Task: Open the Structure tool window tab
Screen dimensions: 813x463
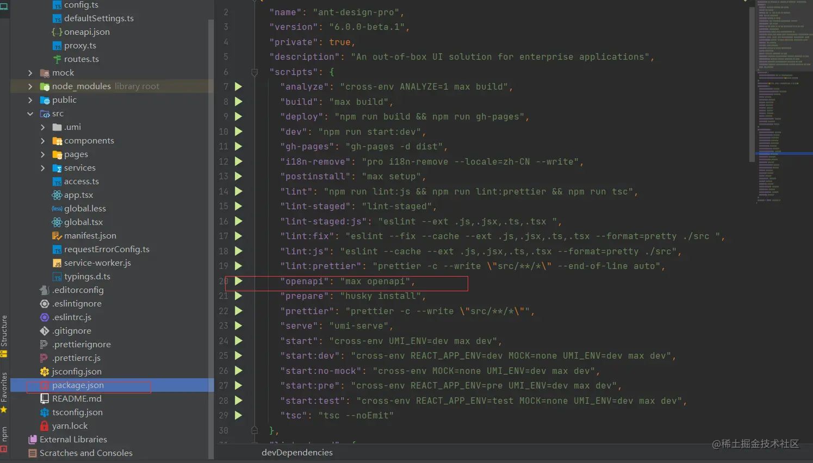Action: (4, 336)
